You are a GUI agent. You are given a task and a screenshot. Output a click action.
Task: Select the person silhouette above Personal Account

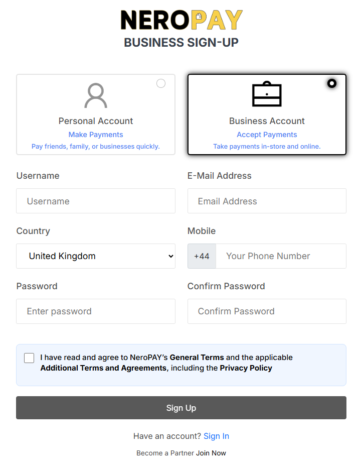point(95,95)
